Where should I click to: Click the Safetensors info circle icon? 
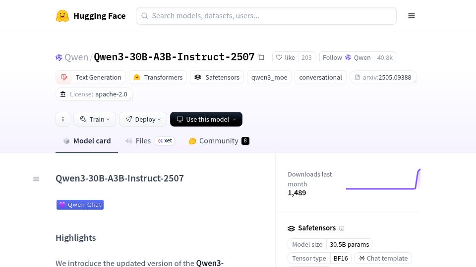[342, 228]
